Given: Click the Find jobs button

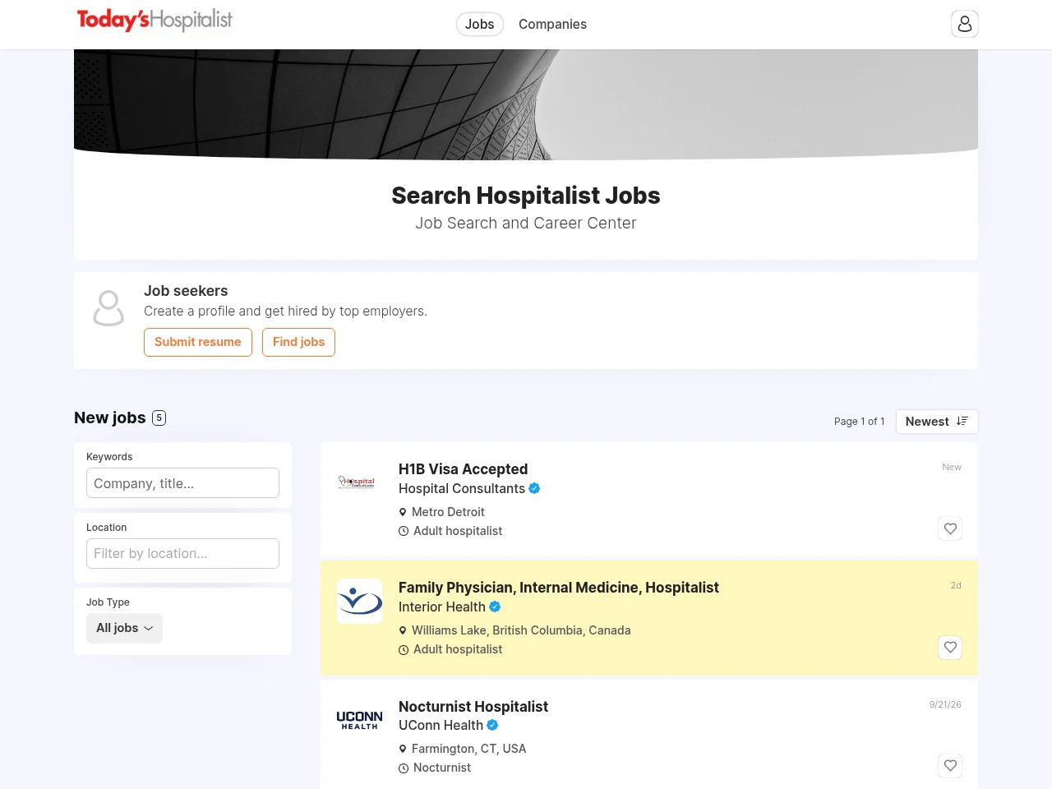Looking at the screenshot, I should pos(298,342).
